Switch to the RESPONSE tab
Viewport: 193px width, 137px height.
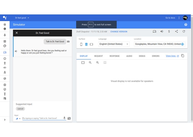pyautogui.click(x=115, y=56)
